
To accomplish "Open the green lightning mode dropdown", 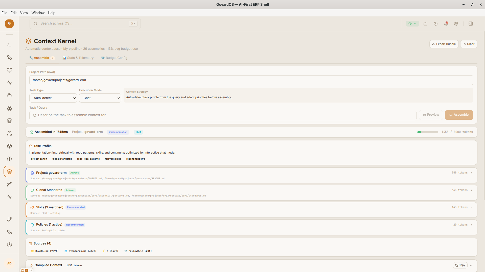I will click(412, 23).
